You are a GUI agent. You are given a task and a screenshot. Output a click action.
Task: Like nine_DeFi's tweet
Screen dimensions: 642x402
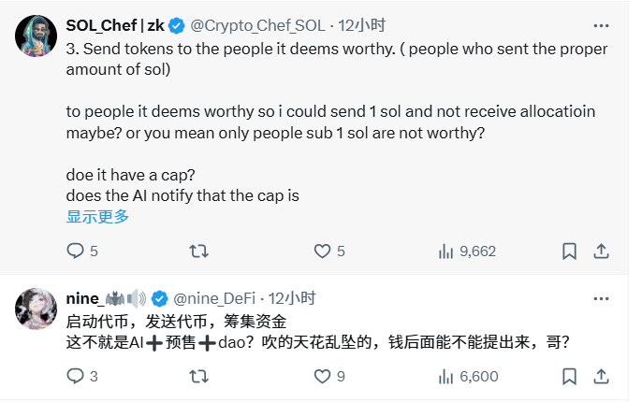click(x=322, y=376)
